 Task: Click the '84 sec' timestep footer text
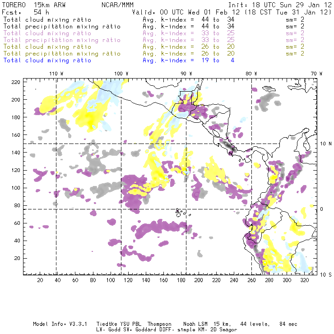tap(288, 324)
